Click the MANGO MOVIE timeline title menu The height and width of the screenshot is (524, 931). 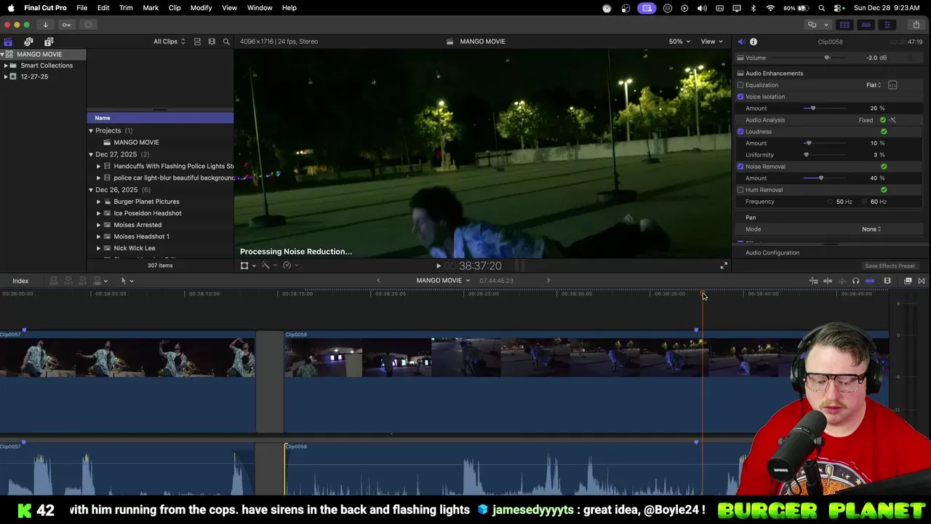pos(443,281)
